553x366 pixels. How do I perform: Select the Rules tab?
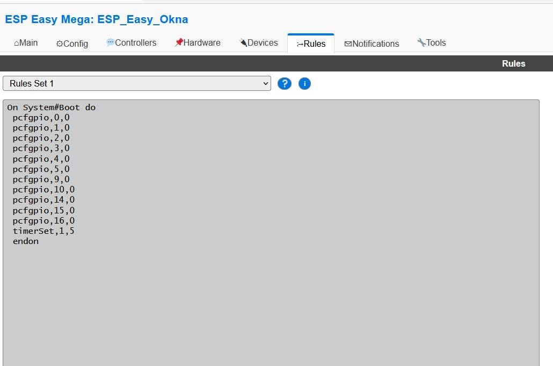[x=311, y=44]
